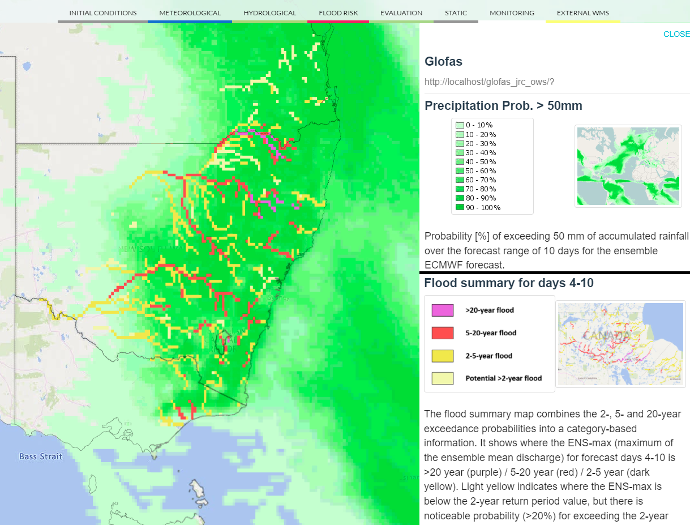Click the 90 - 100% legend swatch
The height and width of the screenshot is (525, 690).
point(460,207)
